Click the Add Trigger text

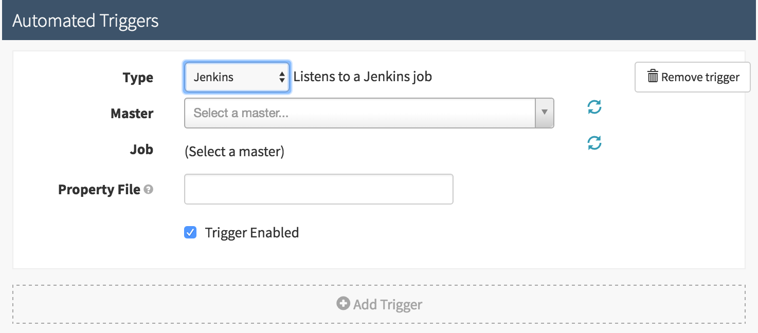coord(387,304)
